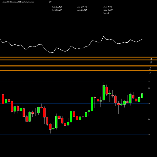157x157 pixels.
Task: Select the tall green candle peaking near 32
Action: (x=104, y=93)
